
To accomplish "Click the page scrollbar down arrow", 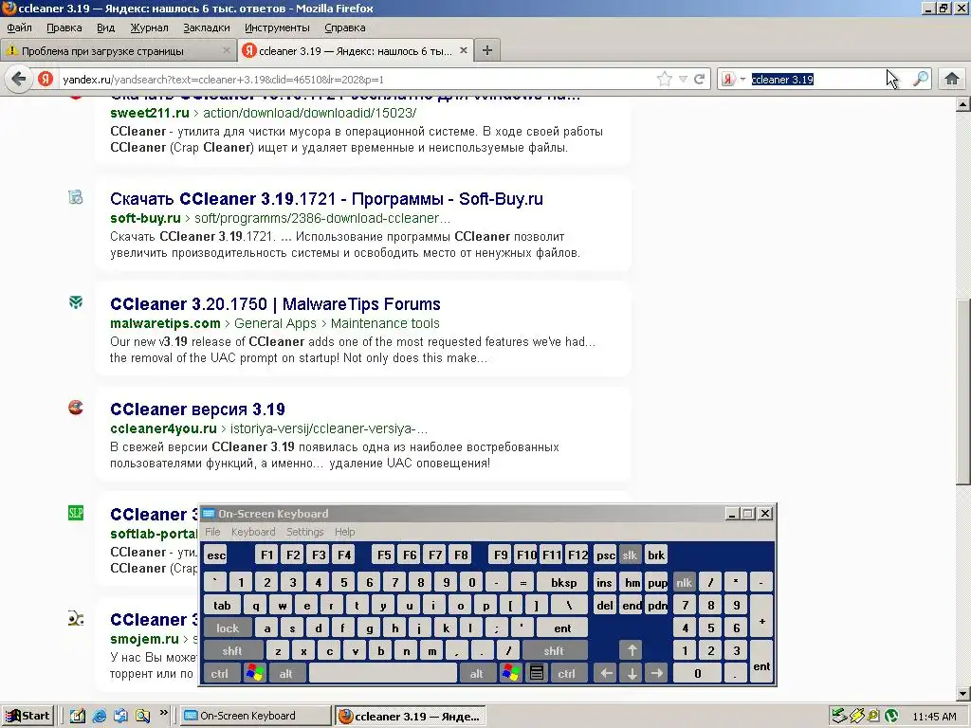I will tap(963, 693).
